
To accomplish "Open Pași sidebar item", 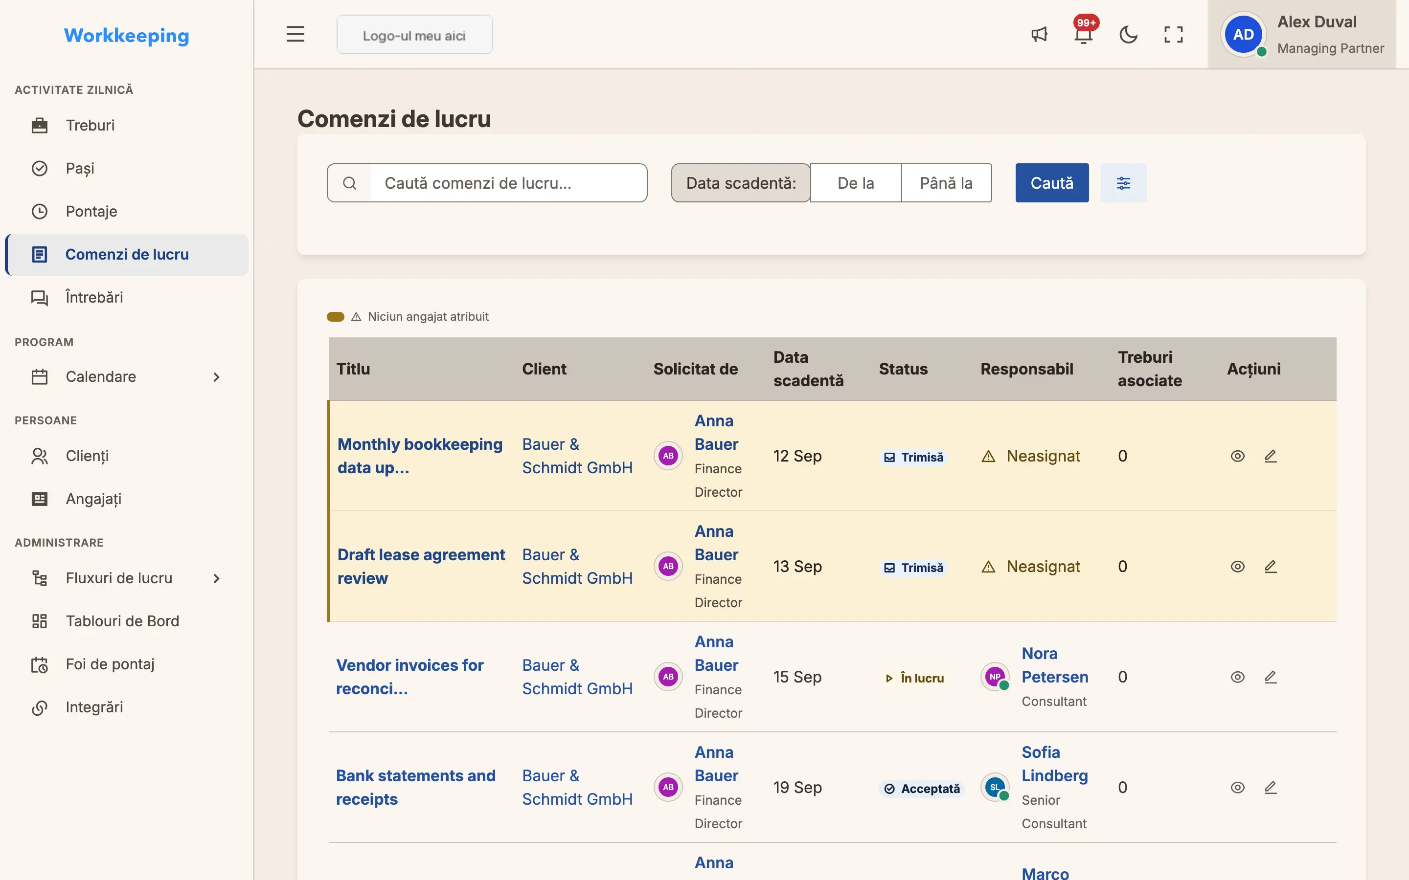I will pyautogui.click(x=127, y=168).
